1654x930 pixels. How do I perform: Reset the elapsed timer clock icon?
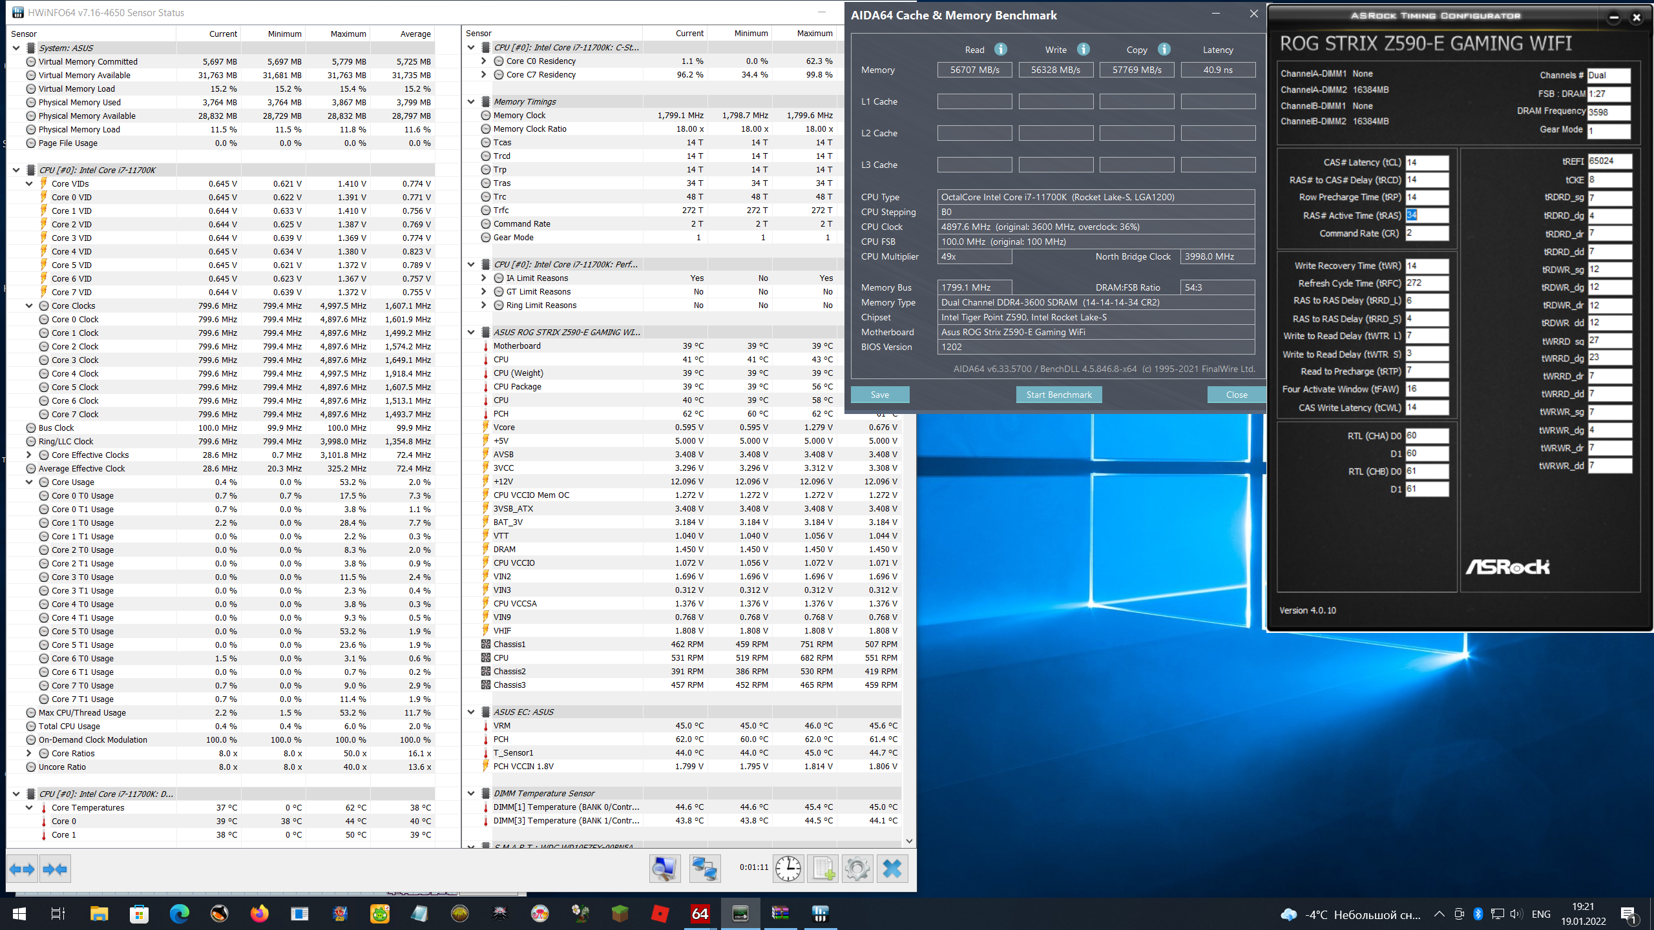(x=788, y=869)
